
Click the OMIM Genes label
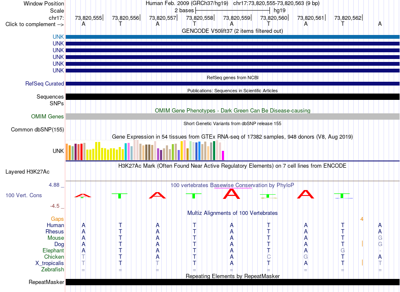pyautogui.click(x=48, y=117)
